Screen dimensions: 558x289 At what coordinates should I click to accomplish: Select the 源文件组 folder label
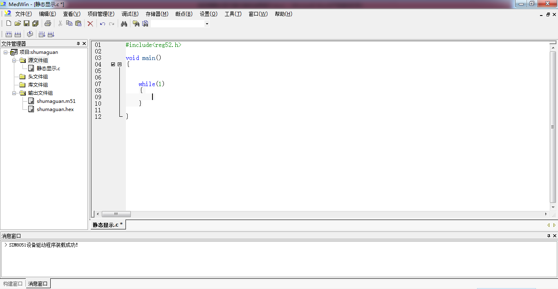point(38,60)
